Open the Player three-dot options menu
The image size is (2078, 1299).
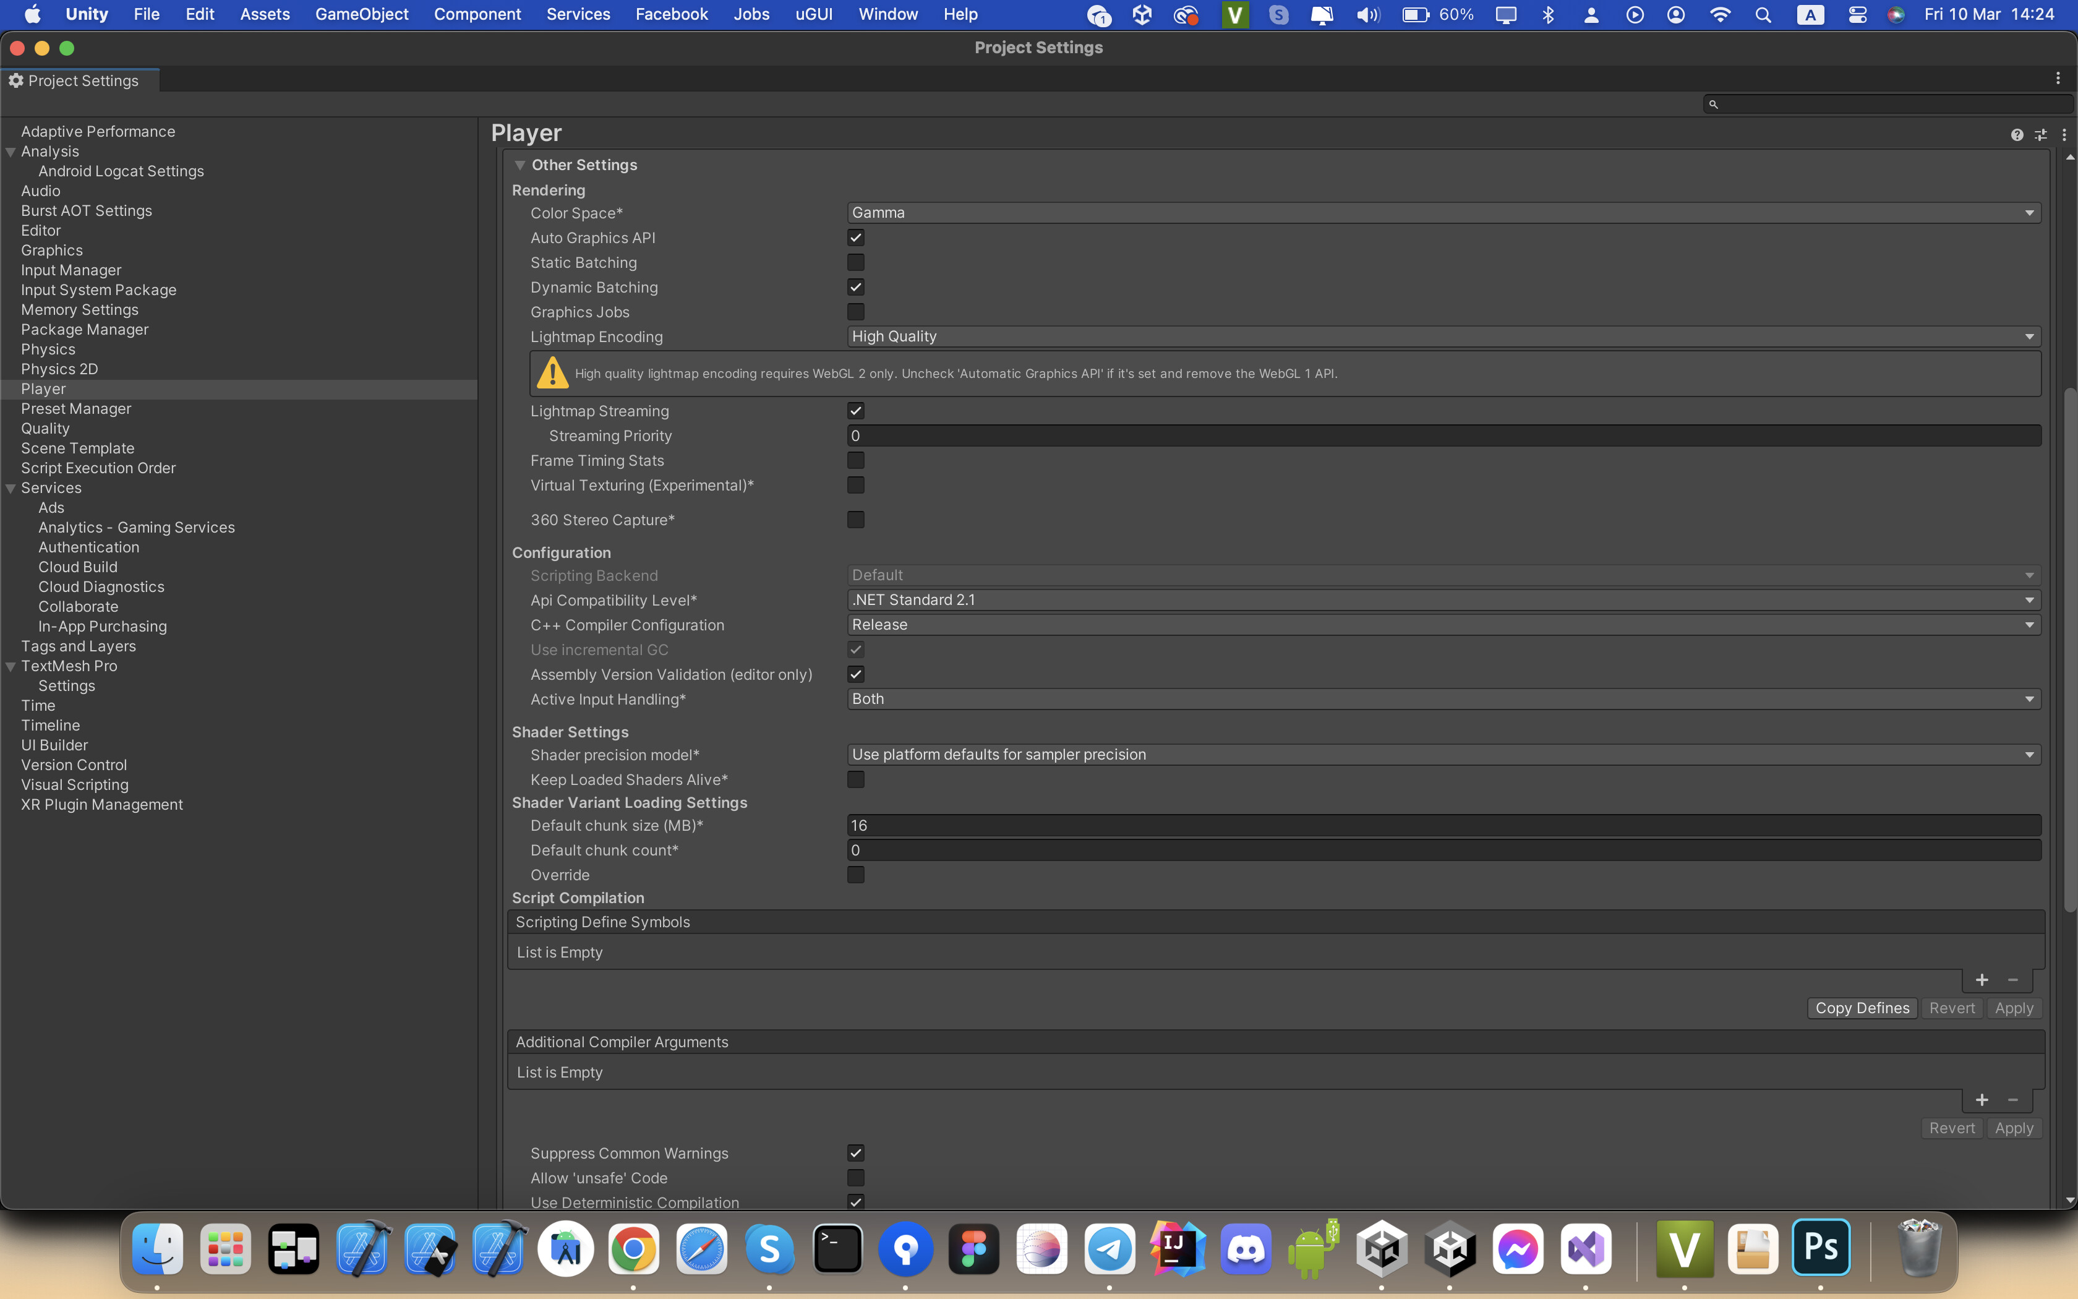click(2064, 135)
